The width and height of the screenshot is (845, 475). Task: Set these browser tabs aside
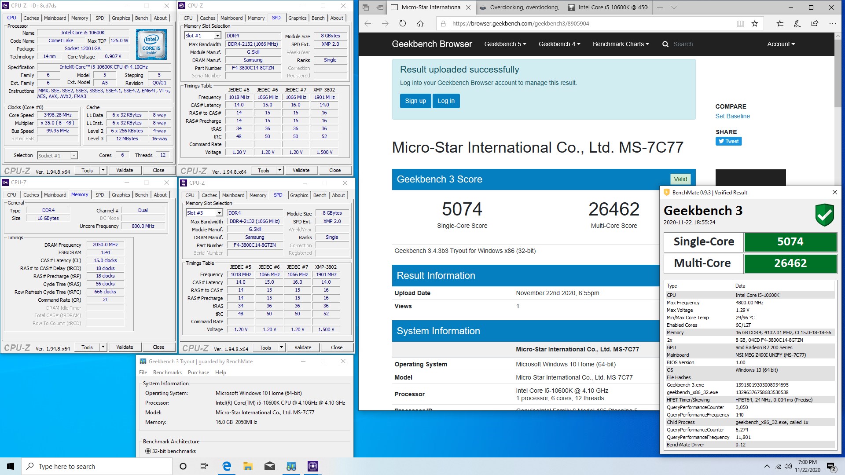[x=379, y=7]
